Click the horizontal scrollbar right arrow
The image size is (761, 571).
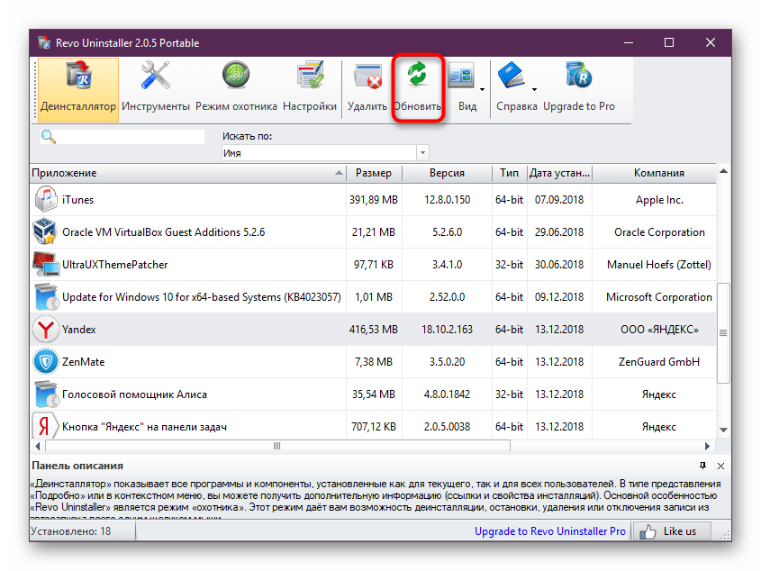click(x=707, y=446)
